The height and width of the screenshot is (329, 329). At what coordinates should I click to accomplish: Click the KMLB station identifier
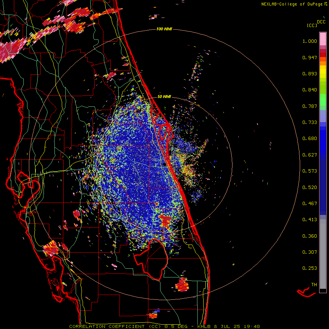pyautogui.click(x=204, y=326)
